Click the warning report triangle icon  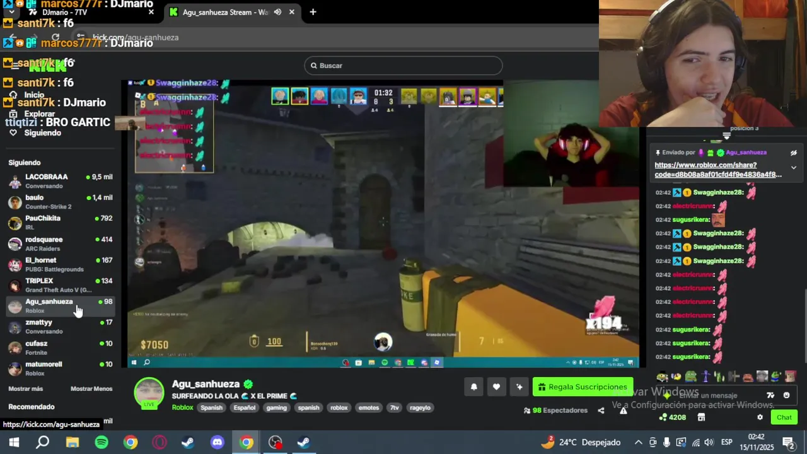(x=623, y=410)
